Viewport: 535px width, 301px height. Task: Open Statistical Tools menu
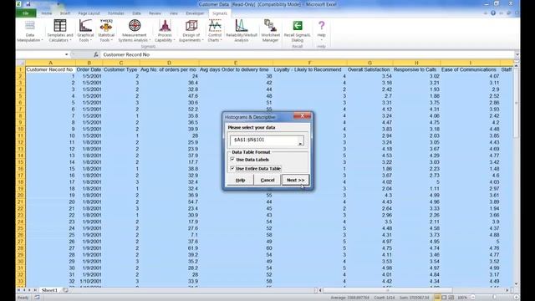click(106, 31)
